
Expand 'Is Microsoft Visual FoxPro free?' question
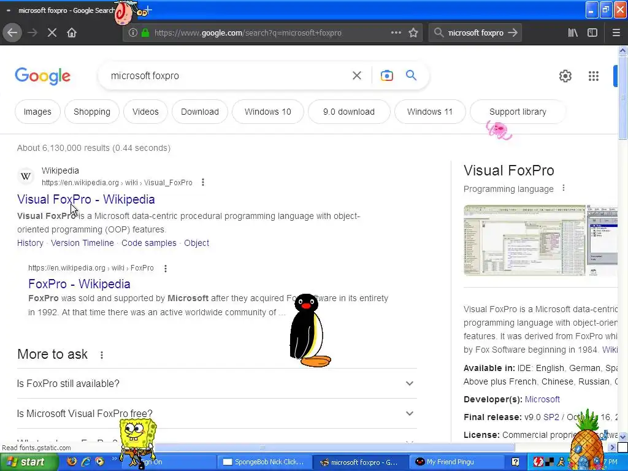(216, 413)
